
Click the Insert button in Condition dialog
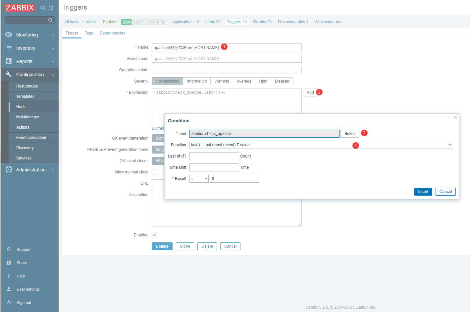point(423,192)
